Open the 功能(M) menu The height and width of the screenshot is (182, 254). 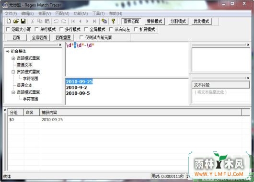[81, 13]
